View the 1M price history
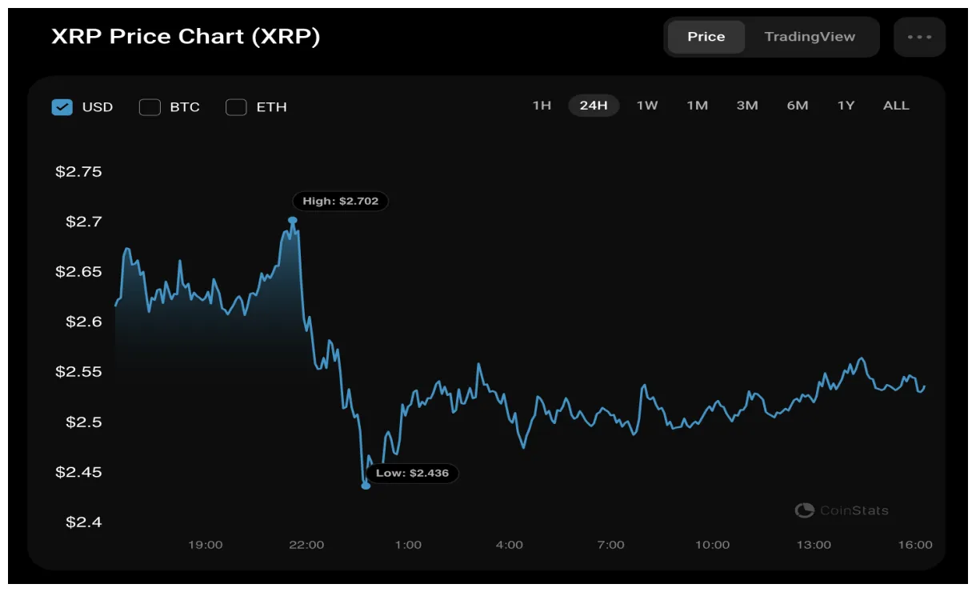The image size is (976, 592). coord(696,105)
